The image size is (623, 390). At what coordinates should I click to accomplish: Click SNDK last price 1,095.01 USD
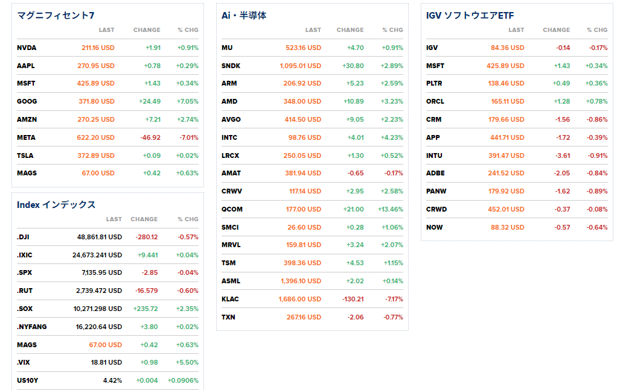point(301,66)
